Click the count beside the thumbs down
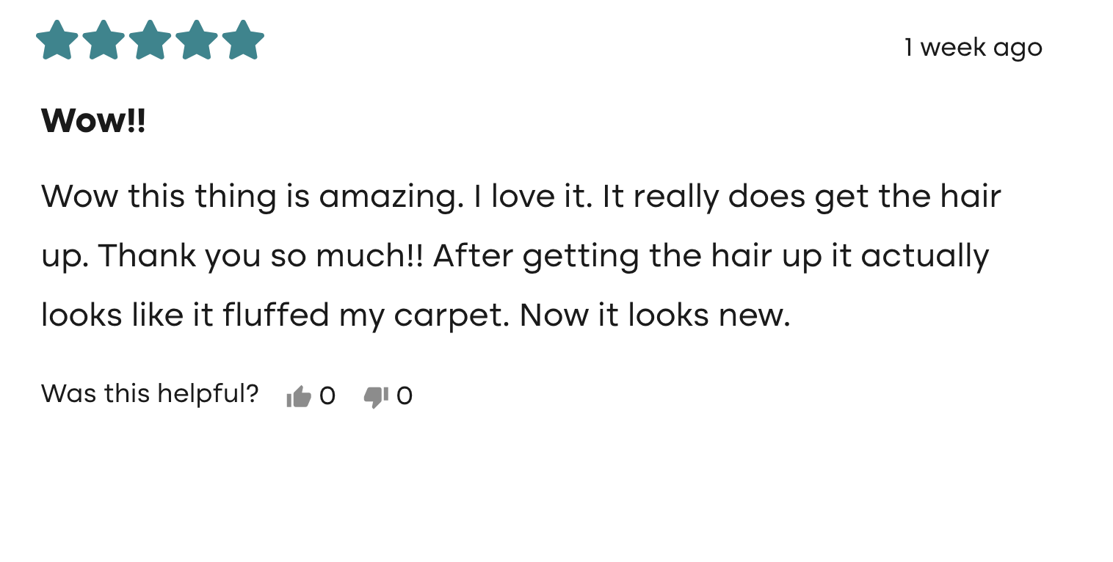The image size is (1113, 562). [x=405, y=397]
